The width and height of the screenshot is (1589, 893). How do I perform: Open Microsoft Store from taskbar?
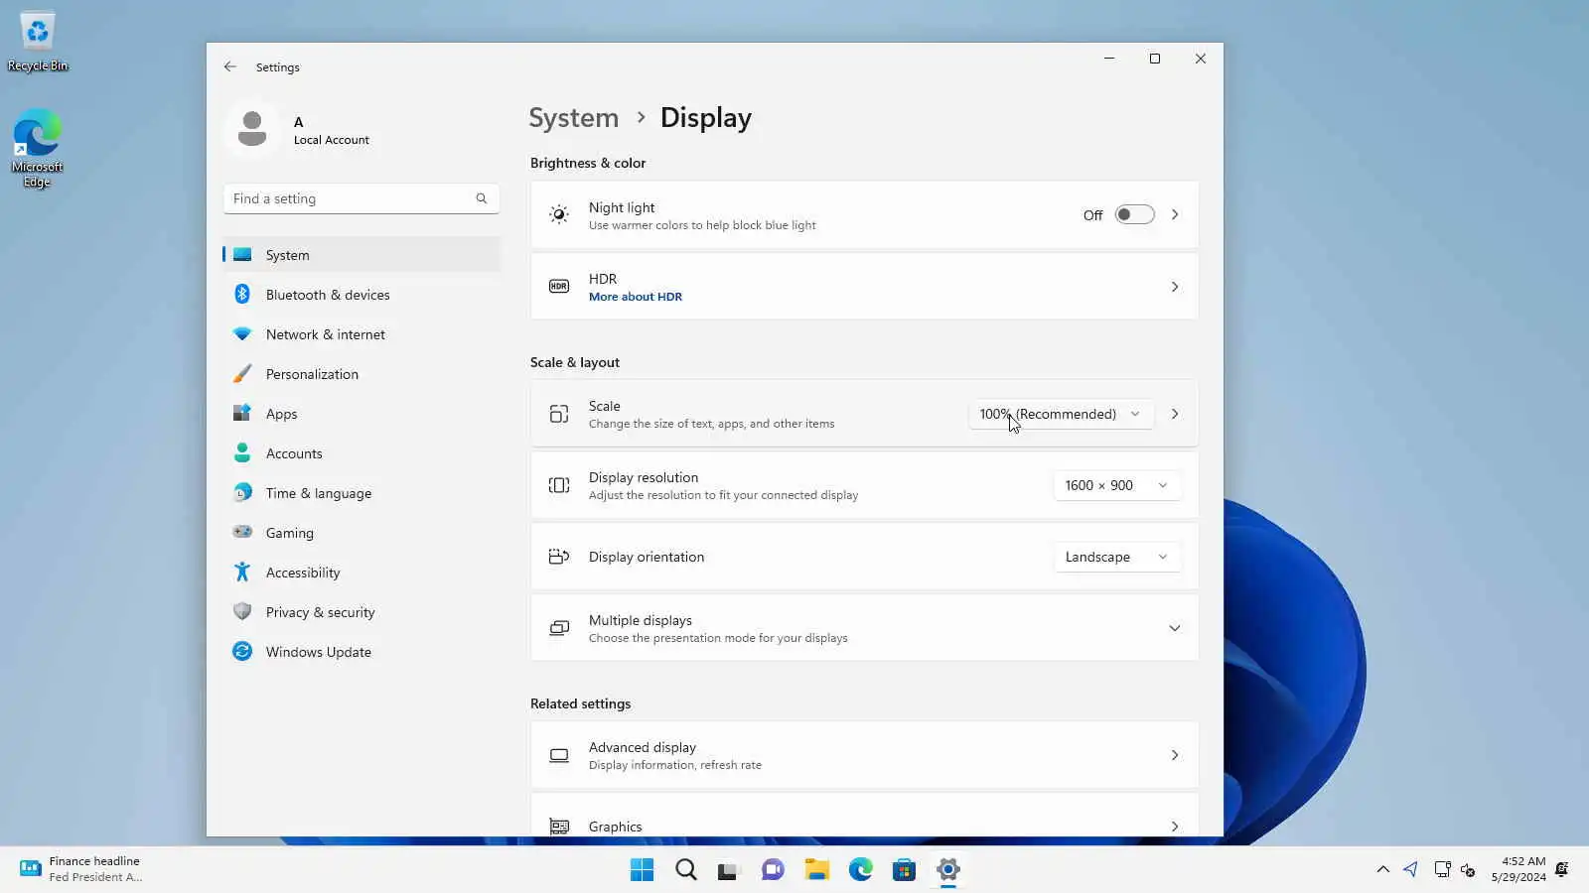tap(905, 870)
